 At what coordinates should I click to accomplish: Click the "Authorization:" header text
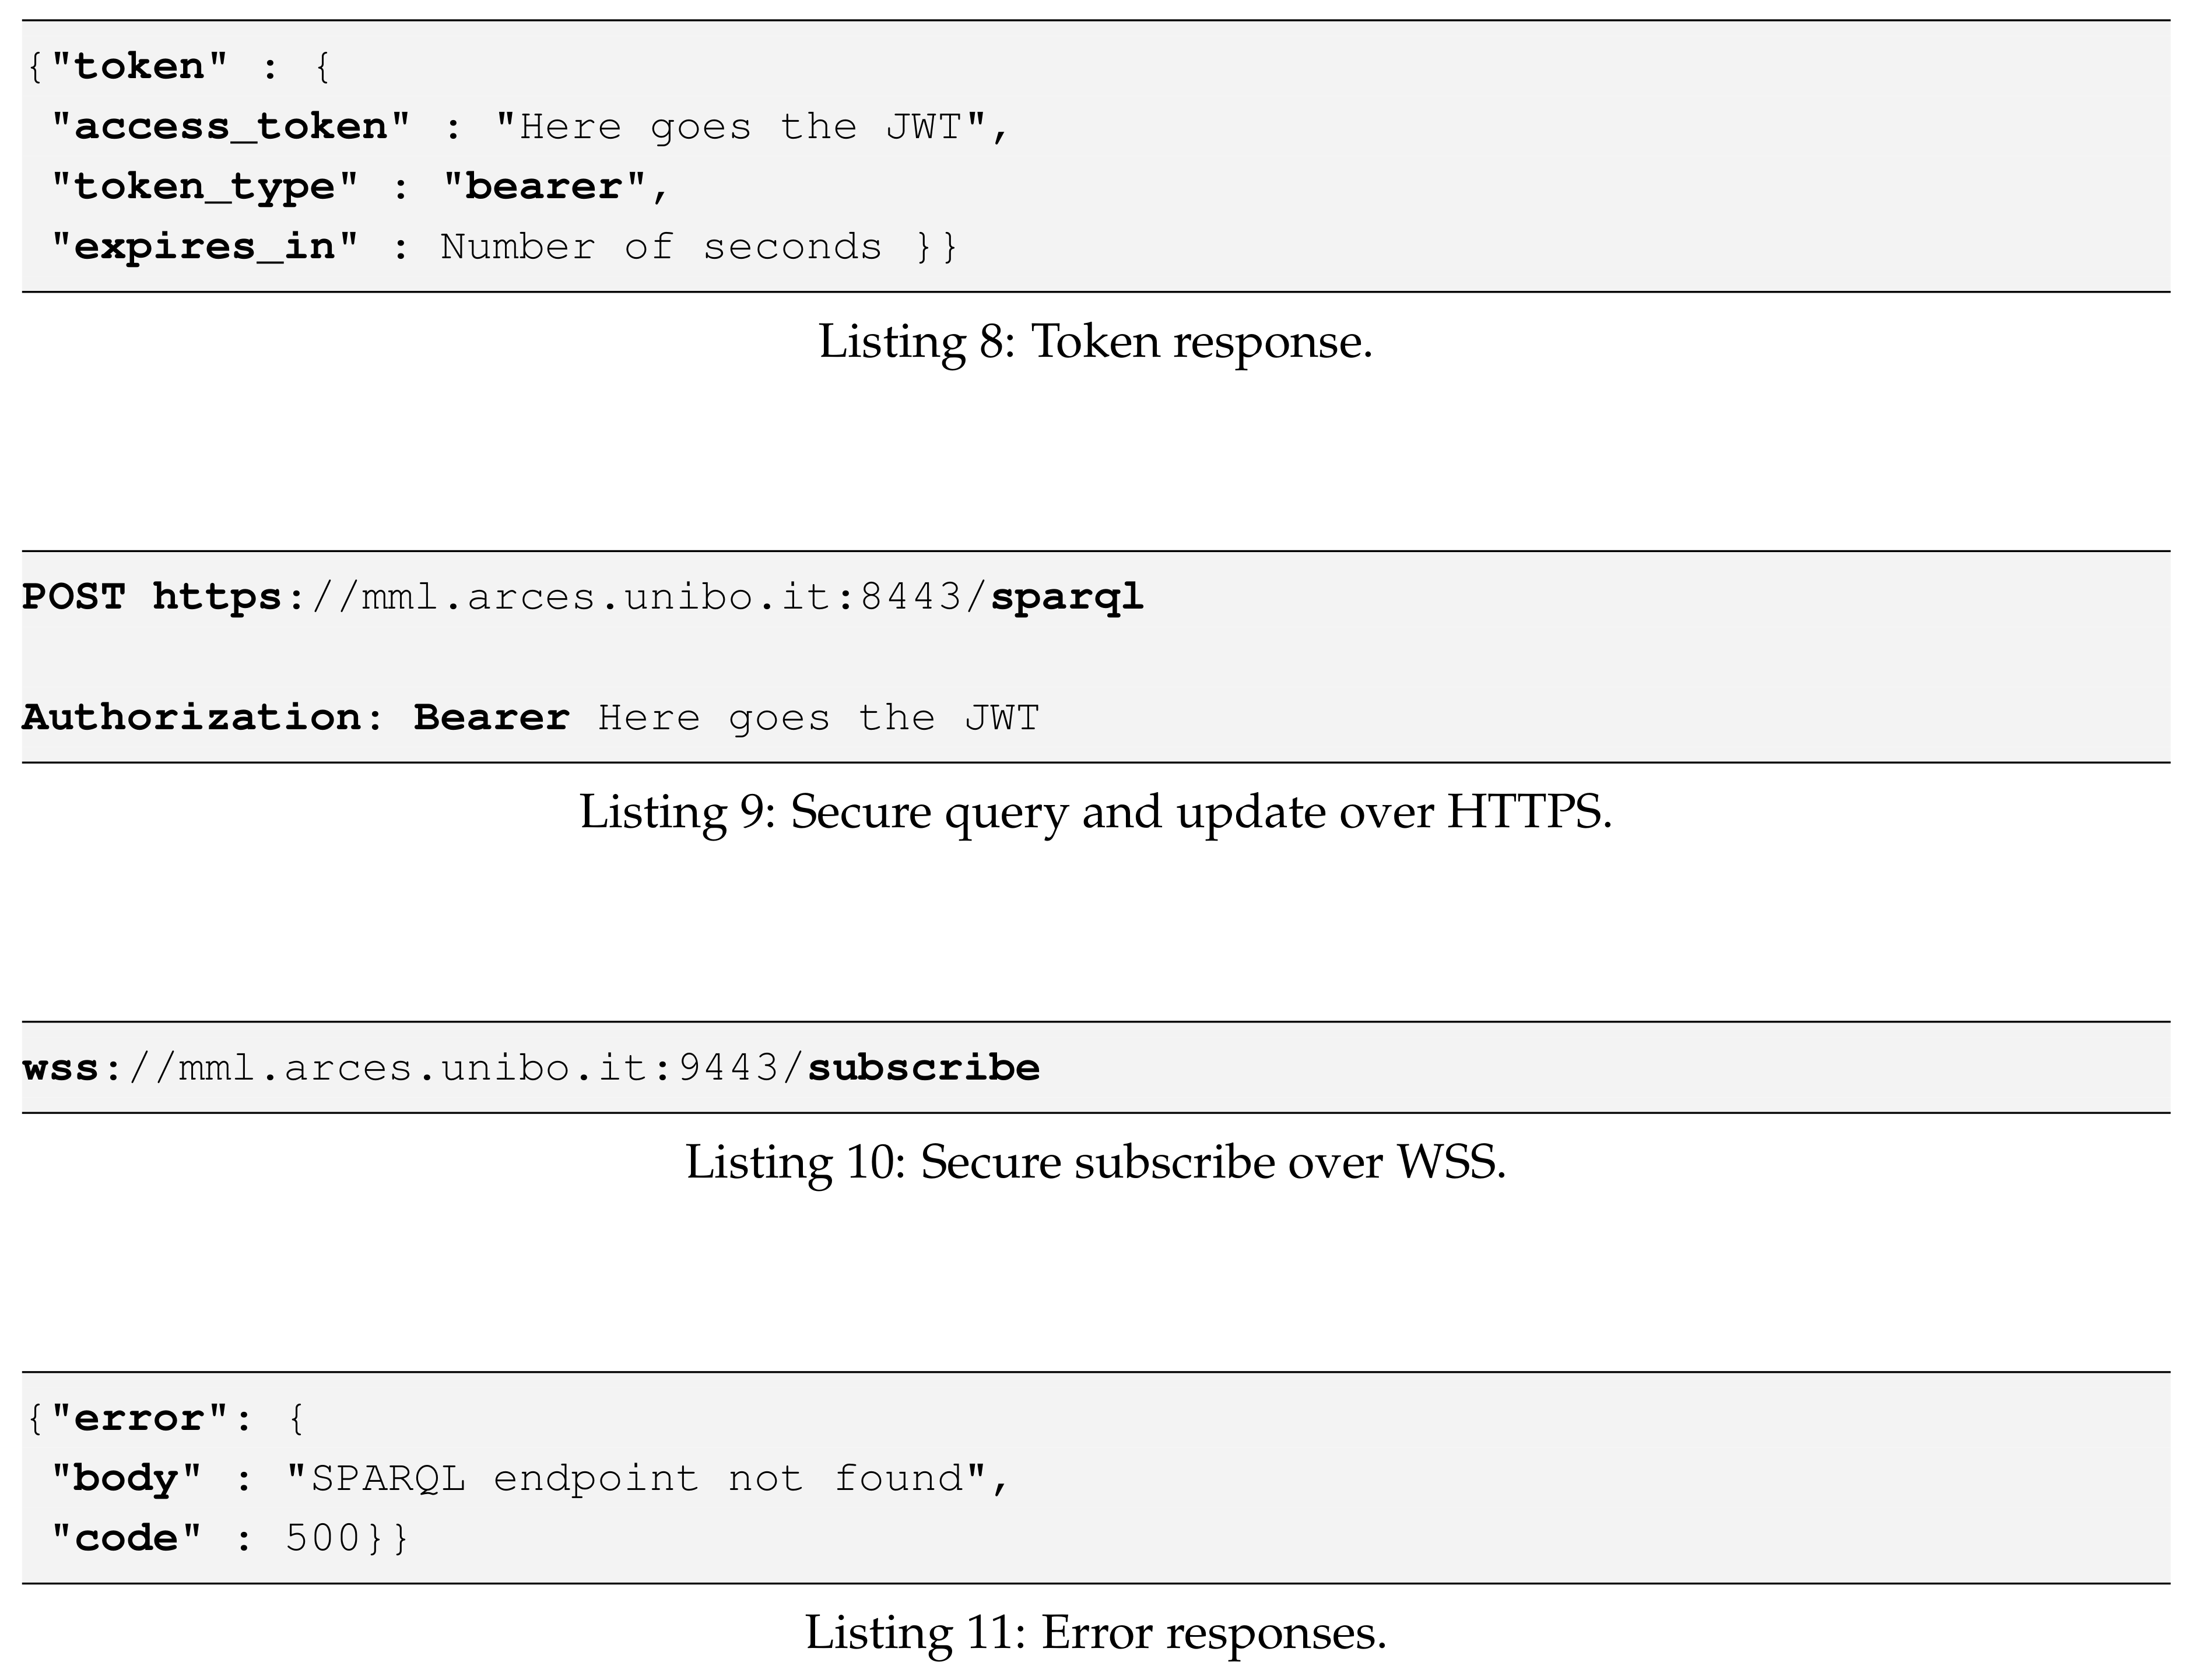click(x=203, y=718)
